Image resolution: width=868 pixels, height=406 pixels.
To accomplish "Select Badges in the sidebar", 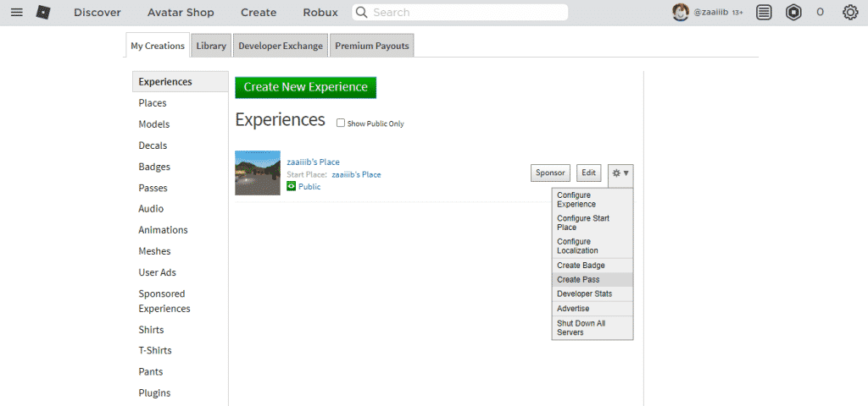I will 154,167.
